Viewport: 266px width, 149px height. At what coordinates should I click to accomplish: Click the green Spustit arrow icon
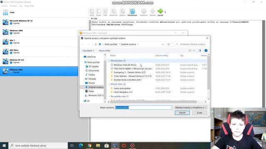(160, 11)
